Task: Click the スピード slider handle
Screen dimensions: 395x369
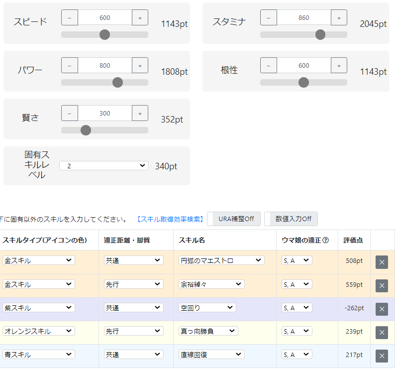Action: pos(105,34)
